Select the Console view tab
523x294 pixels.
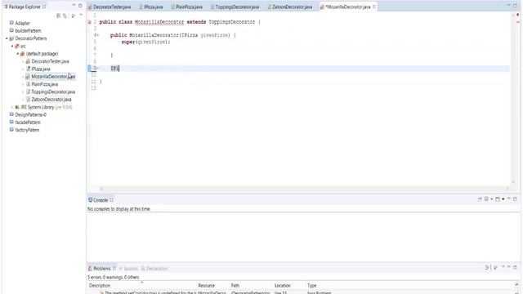point(101,200)
